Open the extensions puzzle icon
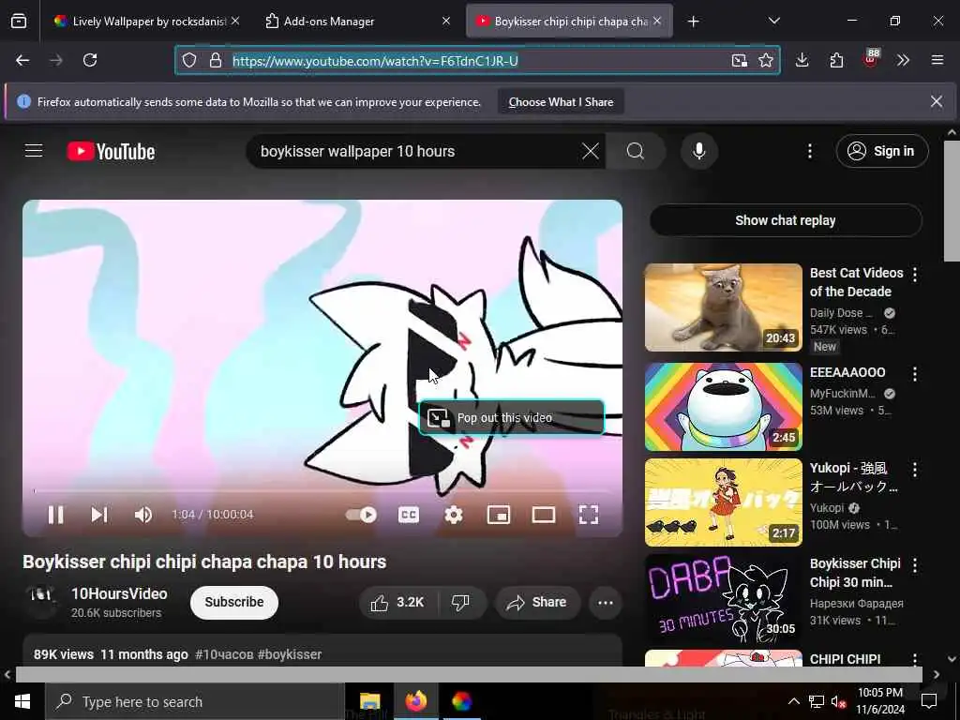 tap(836, 60)
